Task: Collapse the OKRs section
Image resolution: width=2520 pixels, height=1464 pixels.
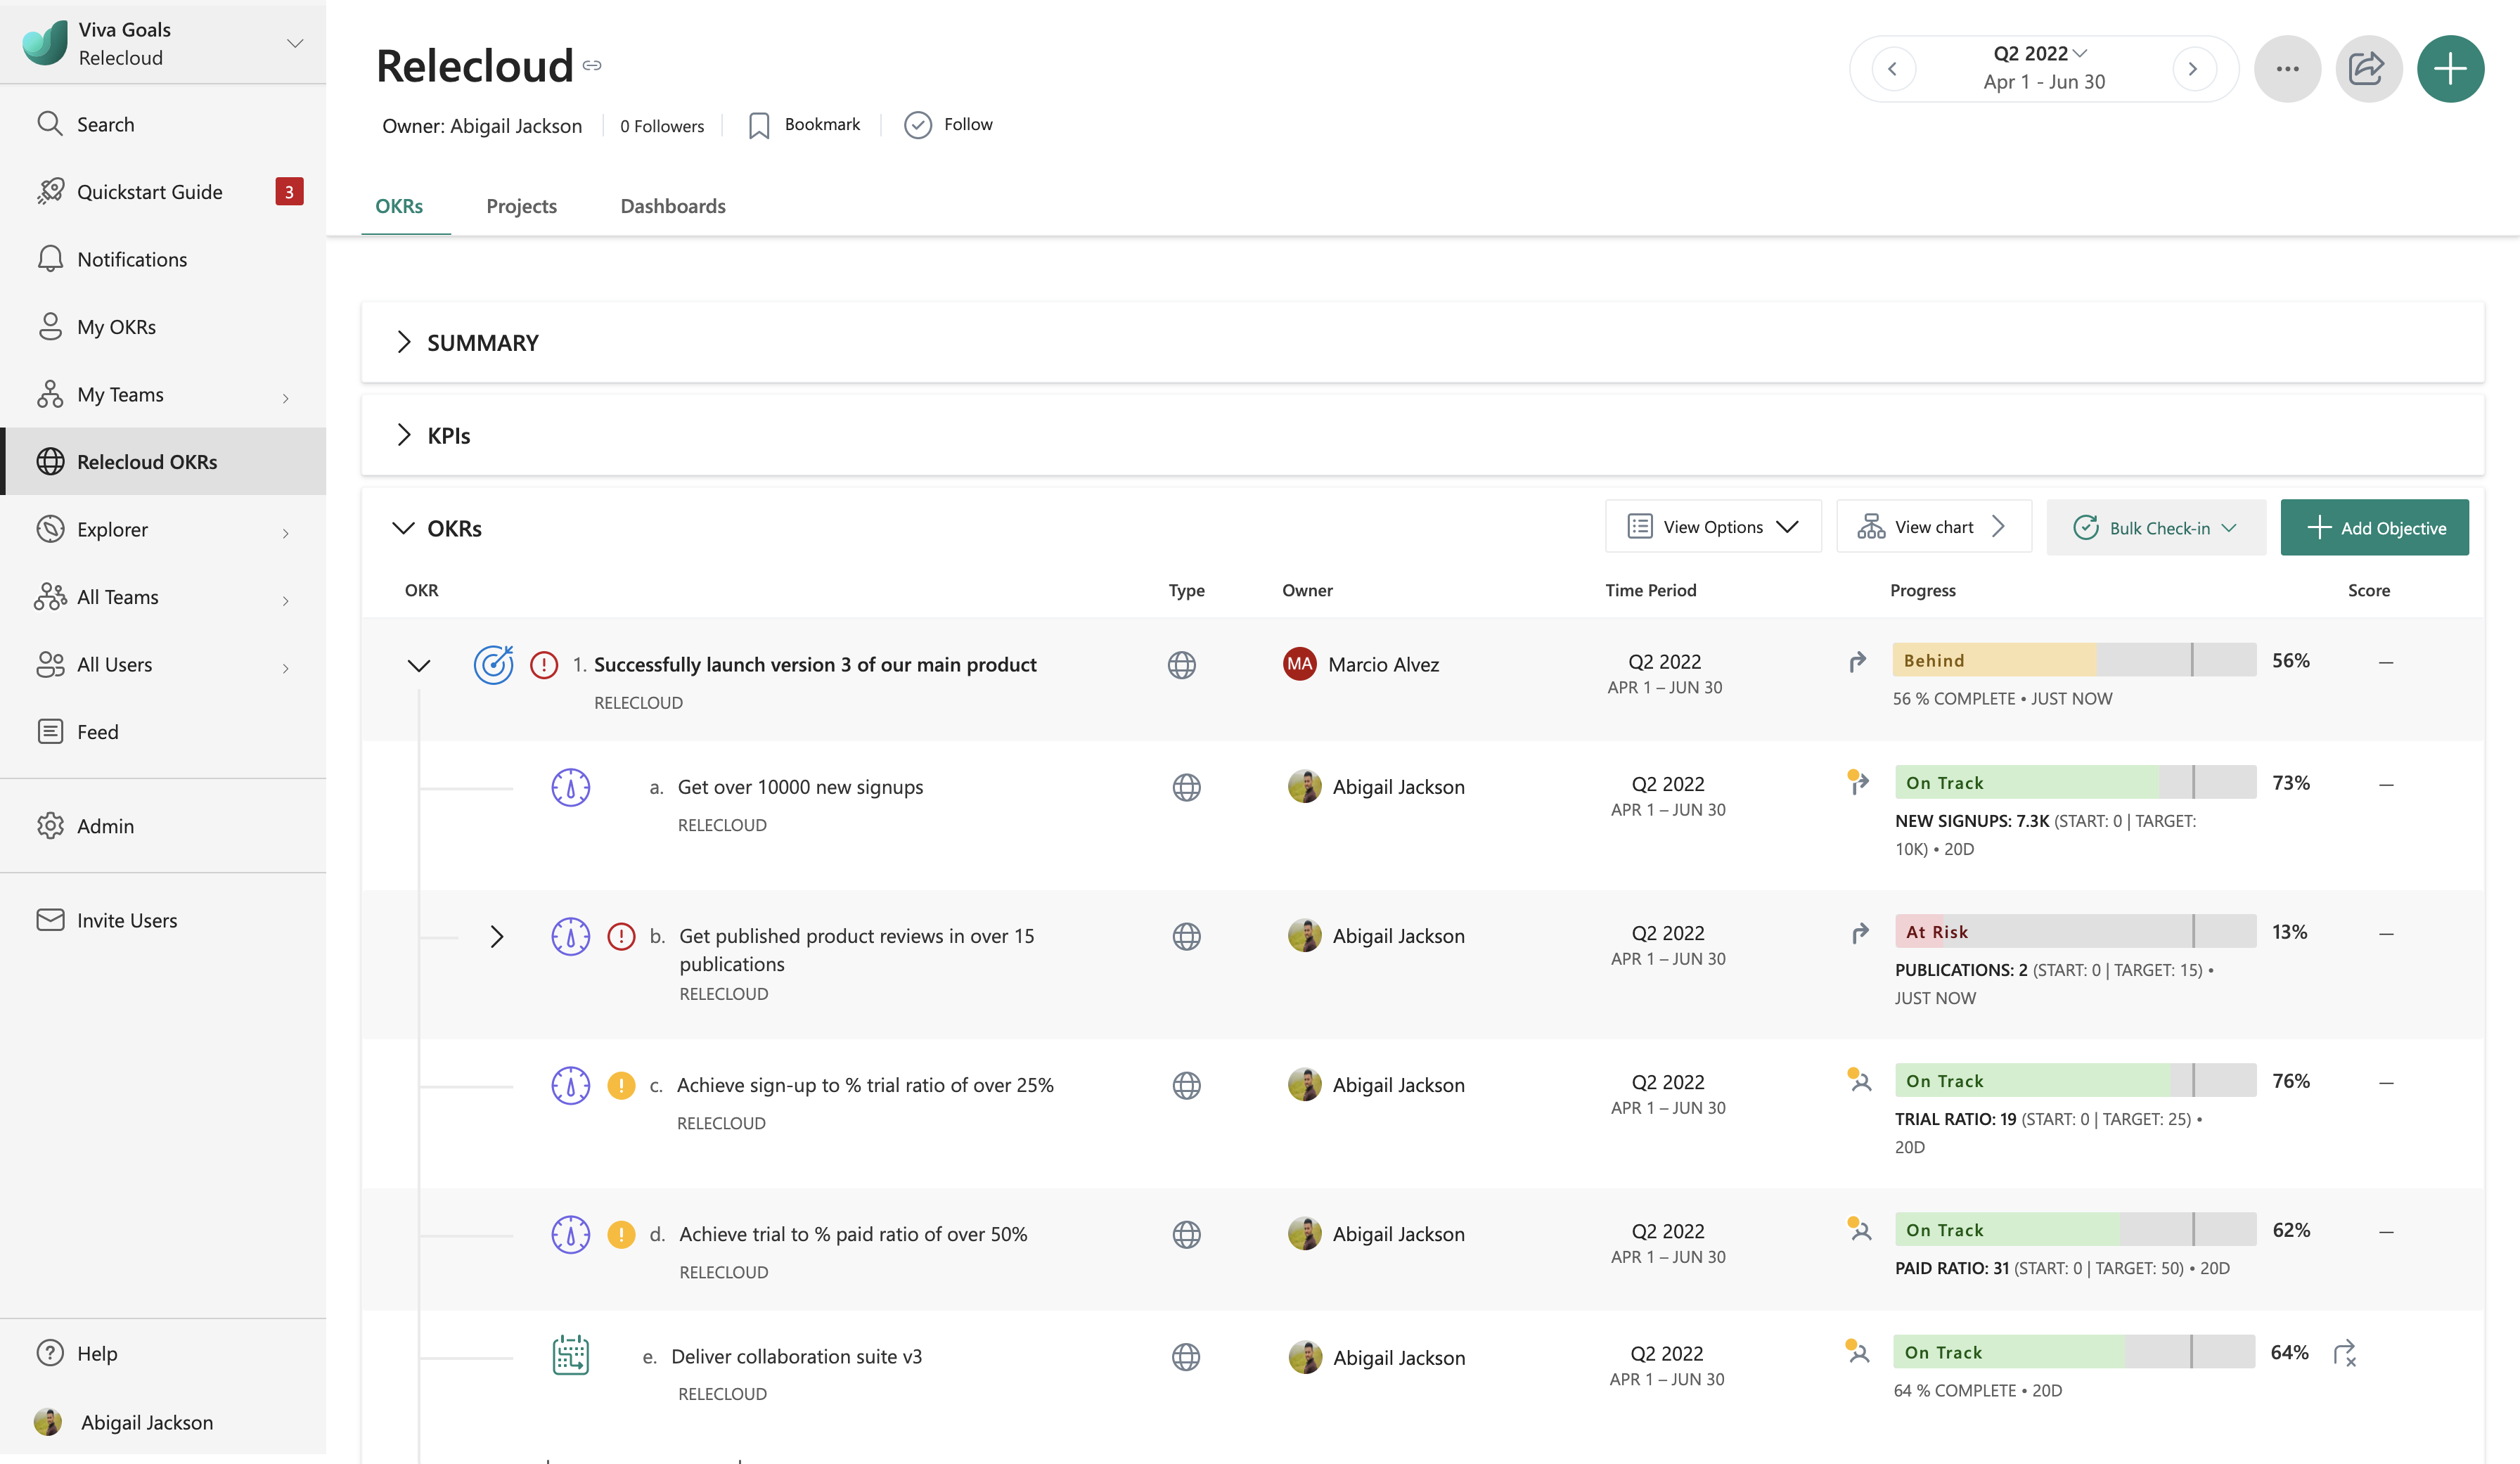Action: pyautogui.click(x=403, y=528)
